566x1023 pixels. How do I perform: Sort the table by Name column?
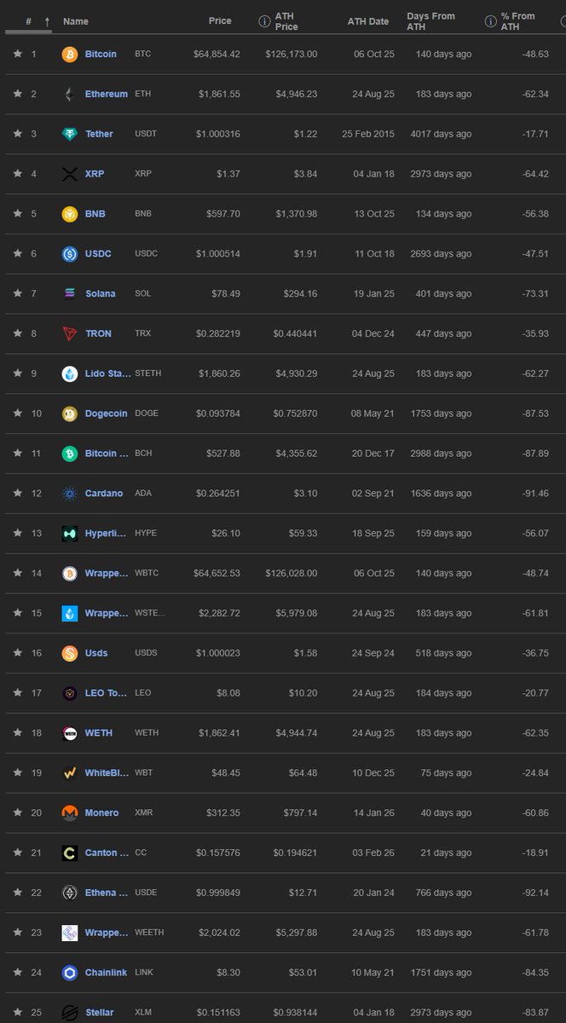pyautogui.click(x=75, y=21)
